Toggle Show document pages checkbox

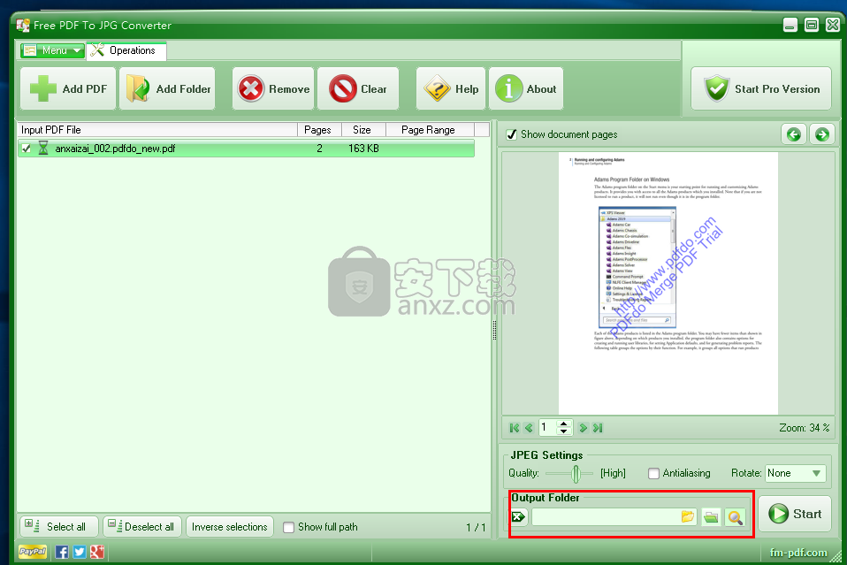(512, 134)
